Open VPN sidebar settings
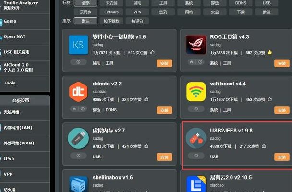 [x=25, y=174]
